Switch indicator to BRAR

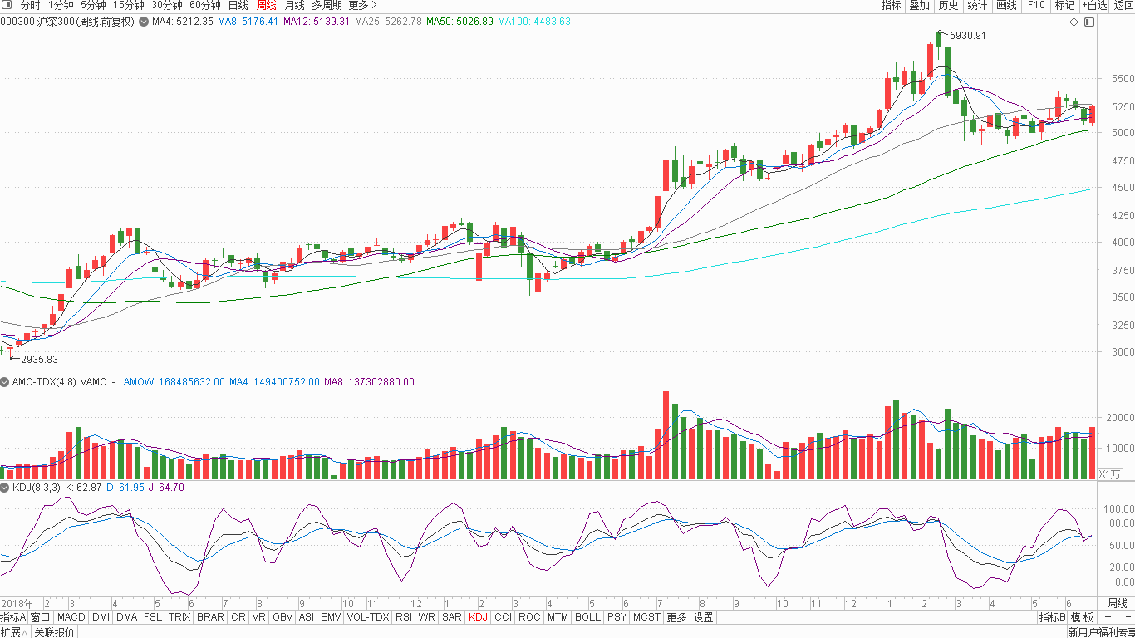tap(210, 617)
